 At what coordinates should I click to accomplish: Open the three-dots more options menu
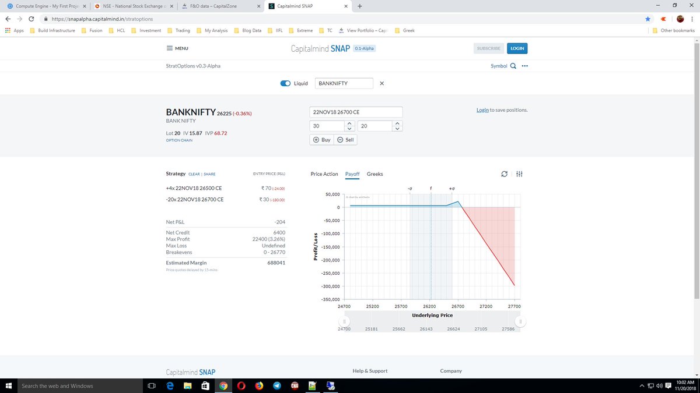[x=525, y=66]
